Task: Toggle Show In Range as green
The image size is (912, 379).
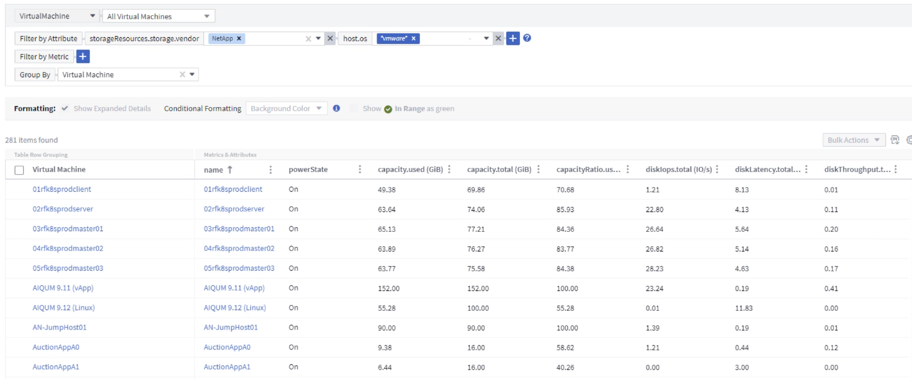Action: click(354, 108)
